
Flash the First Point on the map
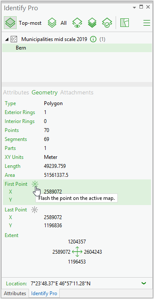coord(35,184)
